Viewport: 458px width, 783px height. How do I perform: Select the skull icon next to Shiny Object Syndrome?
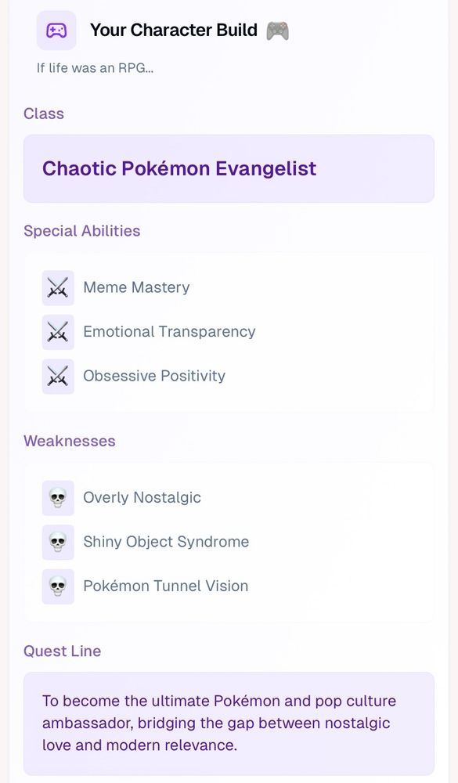tap(58, 542)
